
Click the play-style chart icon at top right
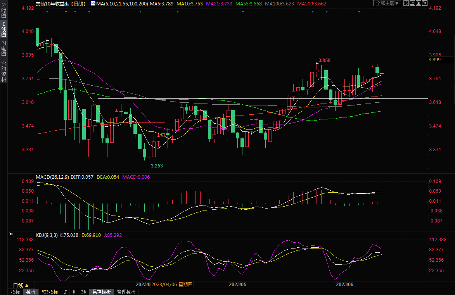[419, 3]
